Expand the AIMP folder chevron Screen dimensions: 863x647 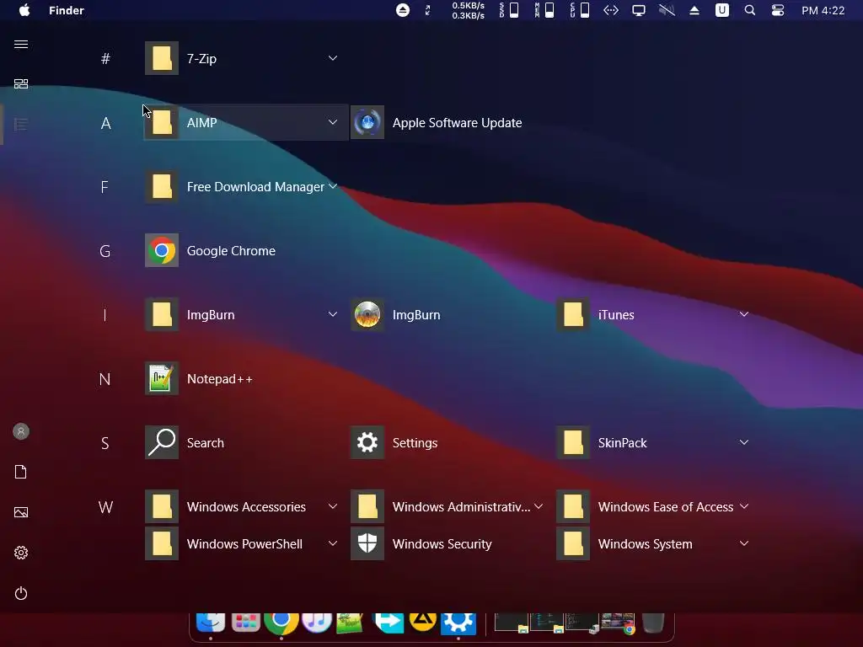point(332,121)
